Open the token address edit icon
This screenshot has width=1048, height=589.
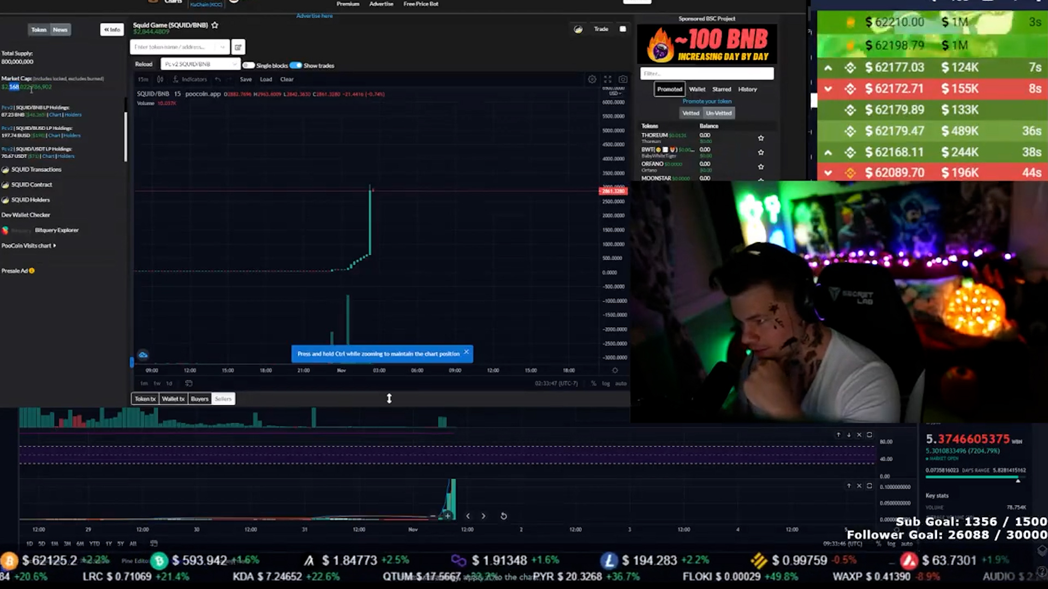(238, 47)
